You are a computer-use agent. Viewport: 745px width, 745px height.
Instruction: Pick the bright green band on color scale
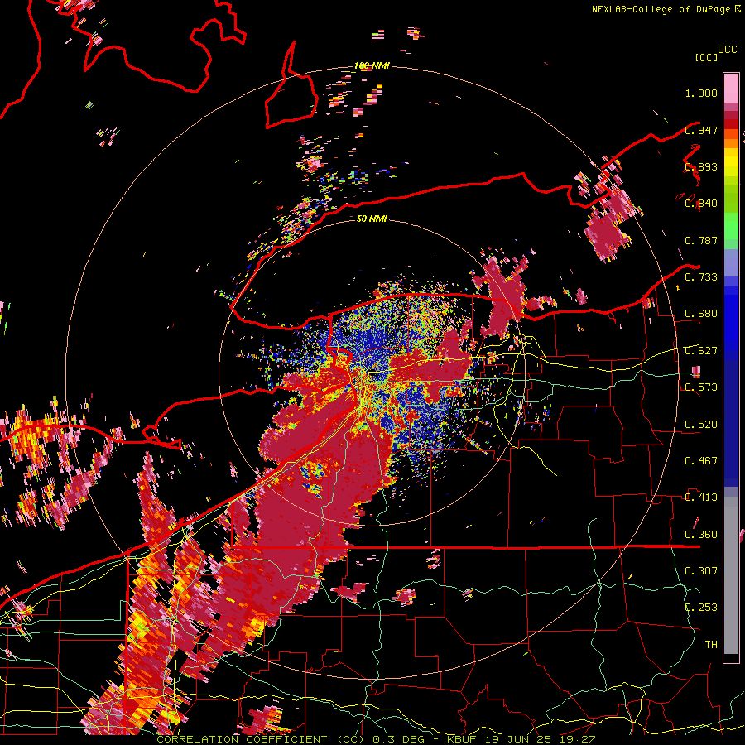[731, 225]
